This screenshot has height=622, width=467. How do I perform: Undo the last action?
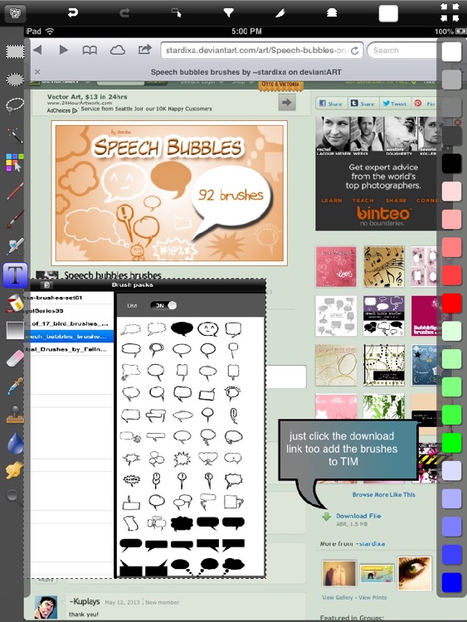[73, 13]
